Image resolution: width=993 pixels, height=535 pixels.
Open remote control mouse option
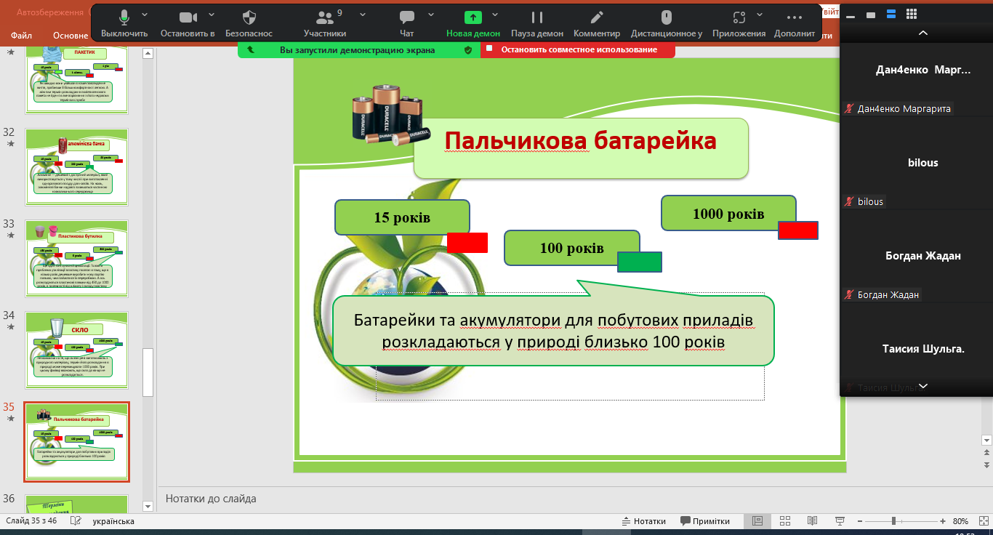coord(667,17)
